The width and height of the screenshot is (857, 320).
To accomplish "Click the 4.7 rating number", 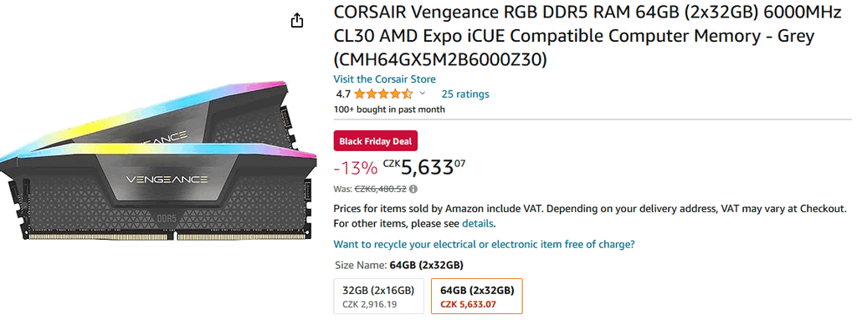I will (x=343, y=94).
